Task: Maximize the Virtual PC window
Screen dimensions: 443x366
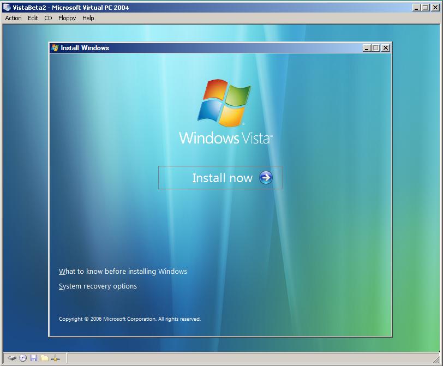Action: coord(425,8)
